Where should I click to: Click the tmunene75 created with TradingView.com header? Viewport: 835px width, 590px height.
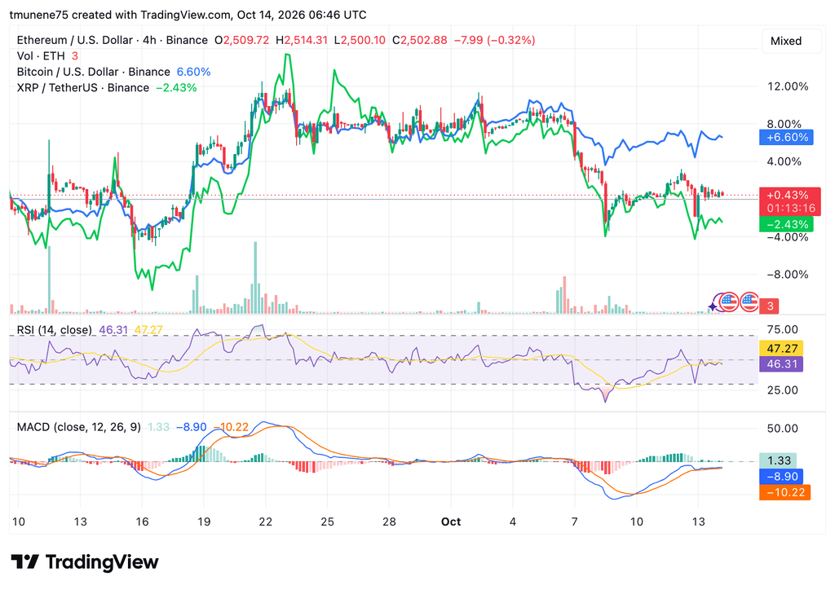188,15
